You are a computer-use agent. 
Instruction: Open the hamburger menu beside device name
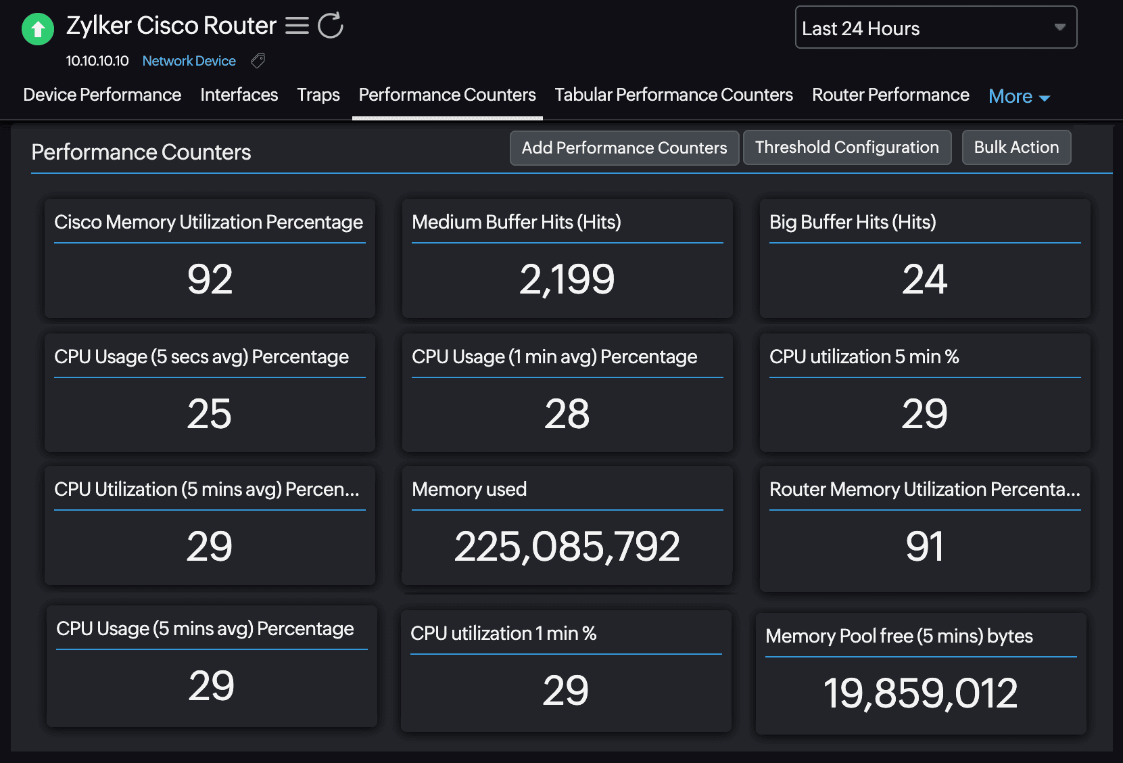point(297,26)
